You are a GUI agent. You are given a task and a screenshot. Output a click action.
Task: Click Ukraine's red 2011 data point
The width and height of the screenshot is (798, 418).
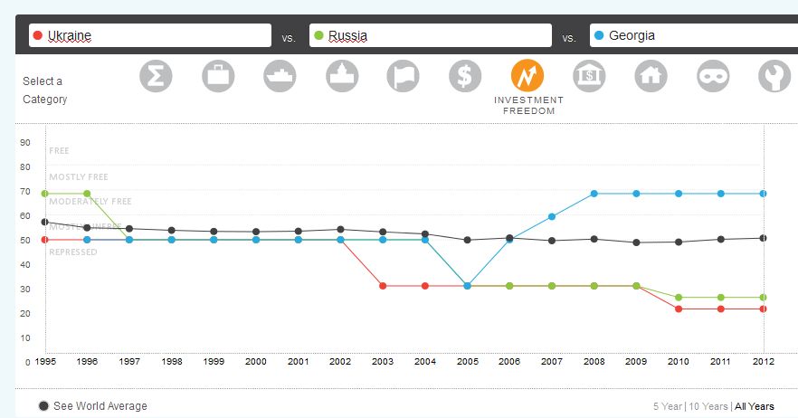click(720, 309)
